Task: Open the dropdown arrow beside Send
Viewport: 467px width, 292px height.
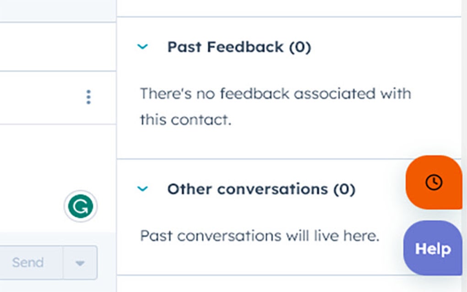Action: [x=80, y=263]
